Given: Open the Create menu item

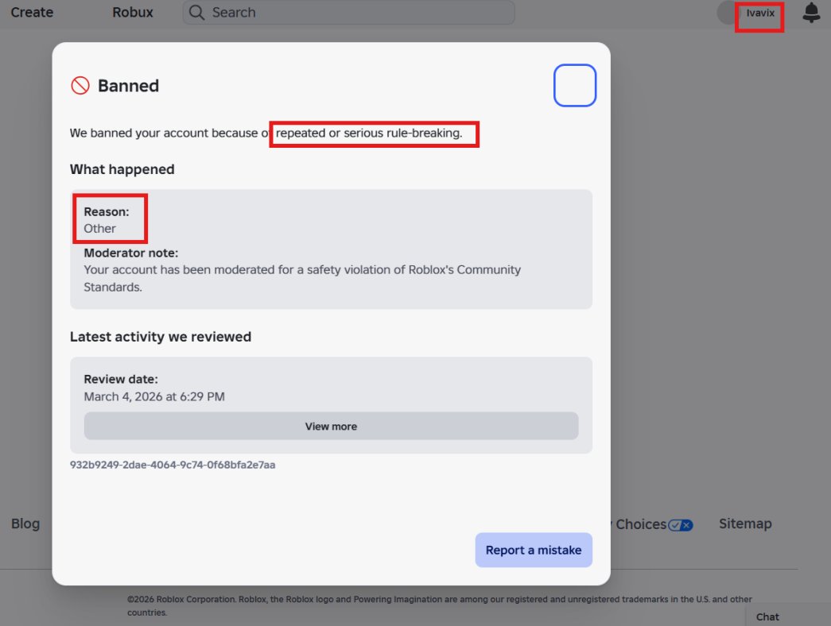Looking at the screenshot, I should click(32, 12).
